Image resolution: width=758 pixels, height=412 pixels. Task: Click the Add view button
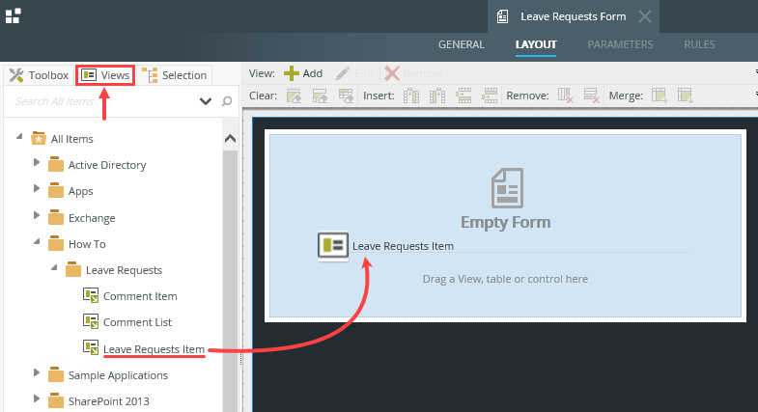tap(303, 73)
